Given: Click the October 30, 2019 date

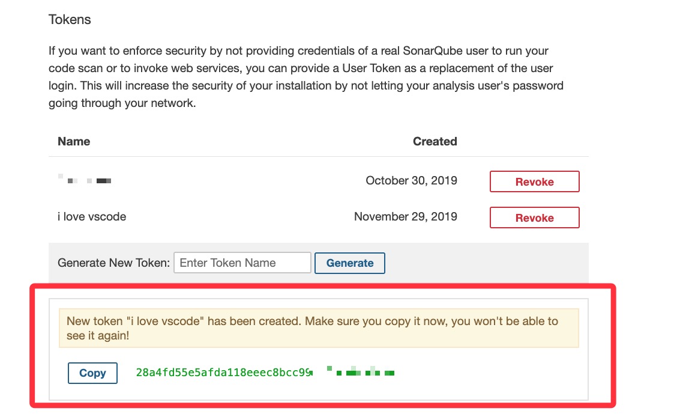Looking at the screenshot, I should (411, 180).
